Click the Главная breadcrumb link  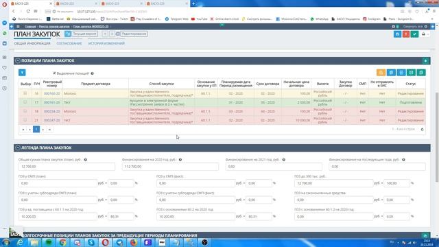30,26
